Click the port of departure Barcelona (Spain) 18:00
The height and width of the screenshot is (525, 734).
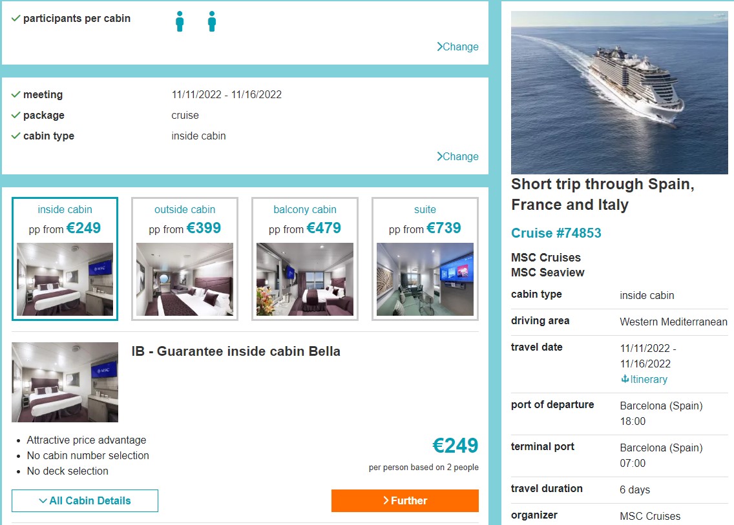click(661, 414)
